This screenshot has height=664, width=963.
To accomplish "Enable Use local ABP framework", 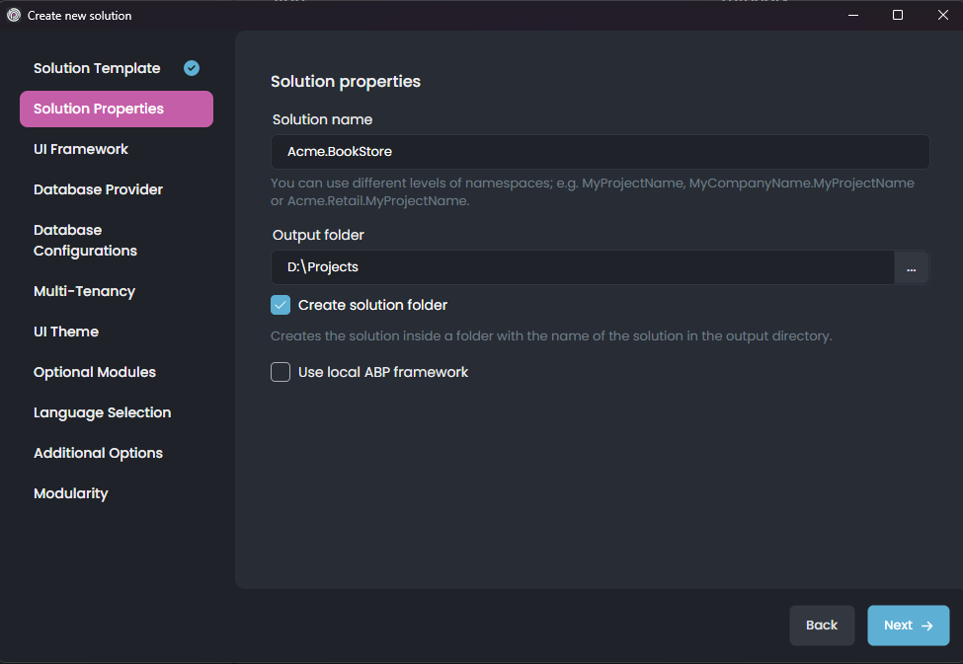I will click(x=280, y=372).
